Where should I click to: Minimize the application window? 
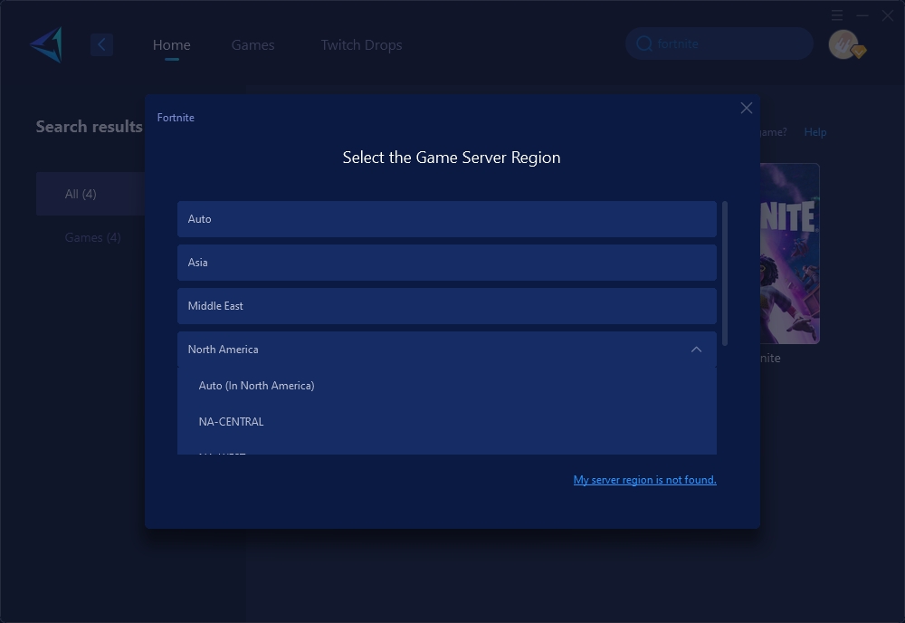tap(862, 15)
